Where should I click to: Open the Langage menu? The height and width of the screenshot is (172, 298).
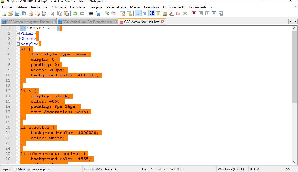tap(96, 7)
